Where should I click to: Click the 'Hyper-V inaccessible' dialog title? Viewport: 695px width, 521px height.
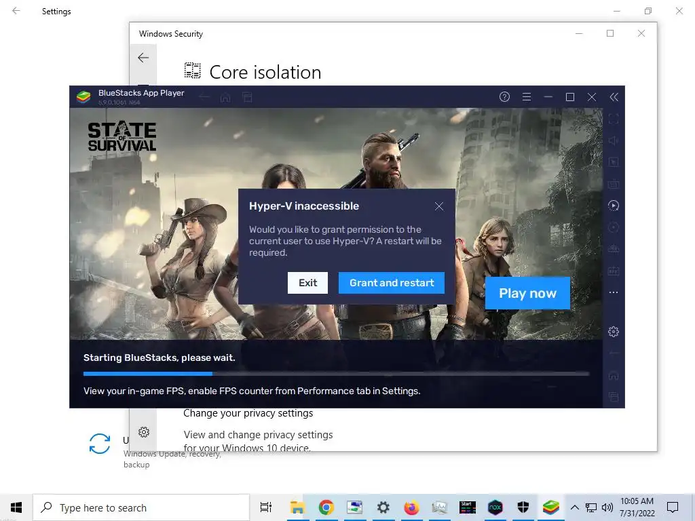(x=304, y=206)
